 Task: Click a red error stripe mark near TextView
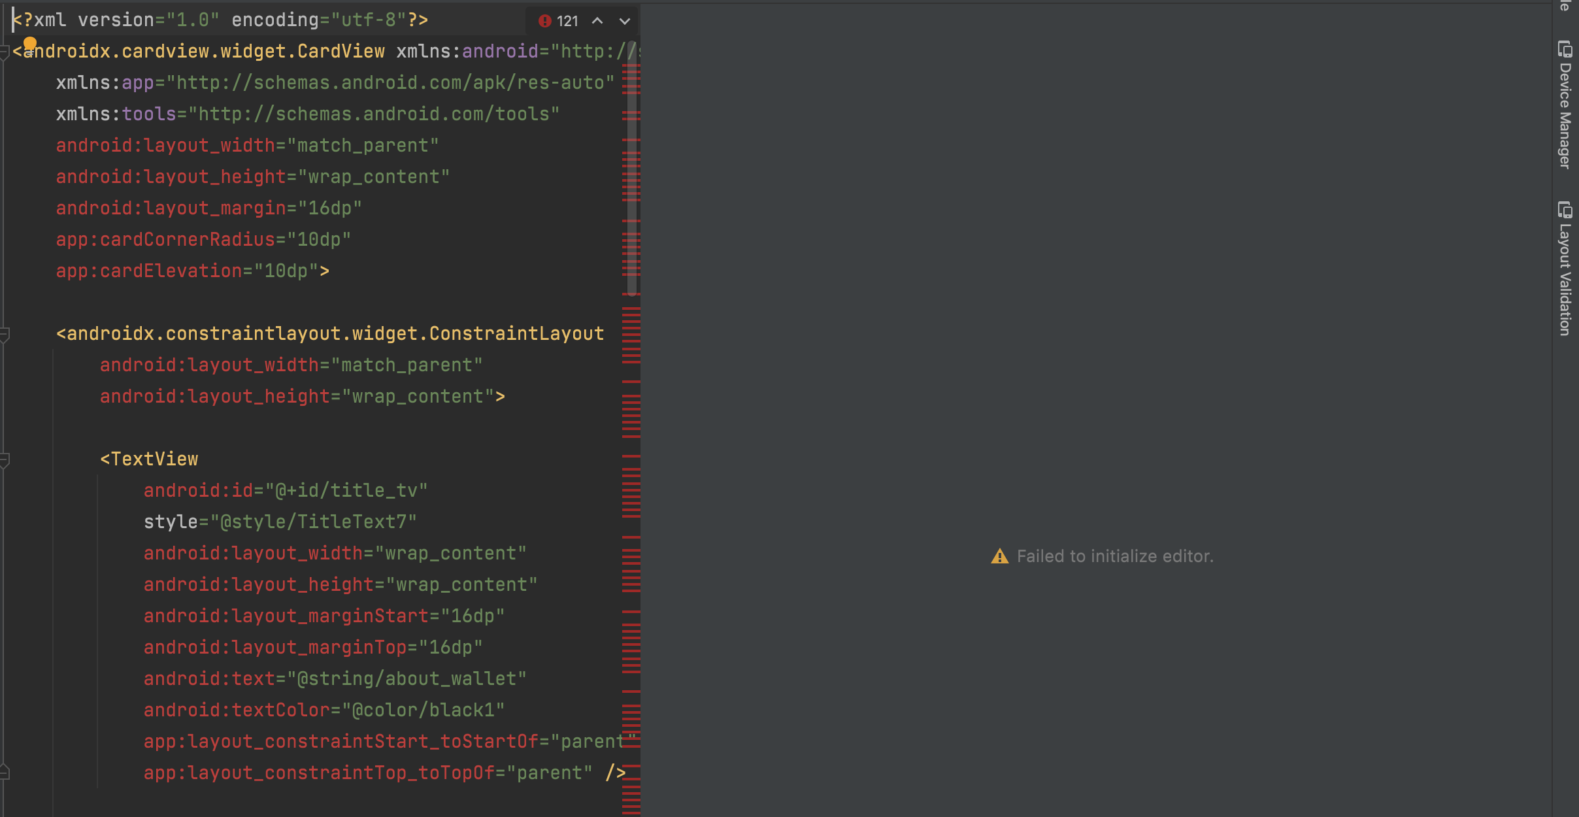pos(631,456)
